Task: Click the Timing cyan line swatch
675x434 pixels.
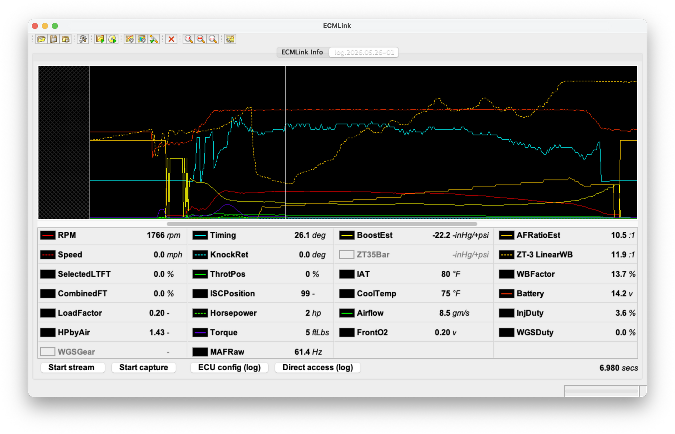Action: coord(200,235)
